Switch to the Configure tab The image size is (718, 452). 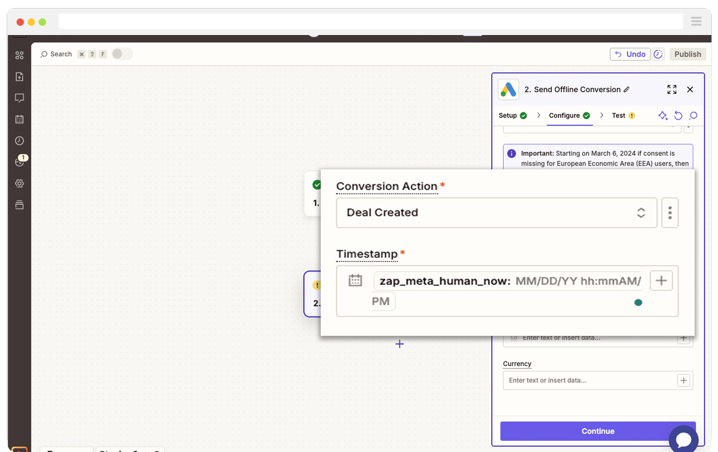[570, 116]
